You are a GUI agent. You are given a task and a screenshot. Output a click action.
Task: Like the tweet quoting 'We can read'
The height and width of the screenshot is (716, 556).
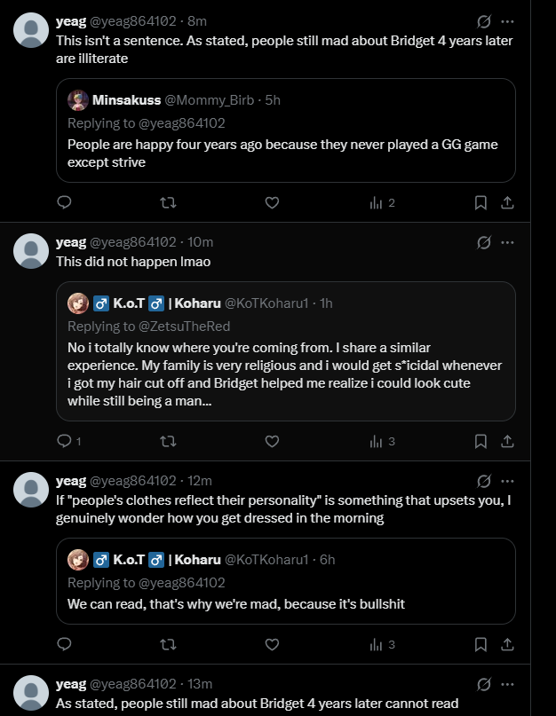pyautogui.click(x=272, y=644)
